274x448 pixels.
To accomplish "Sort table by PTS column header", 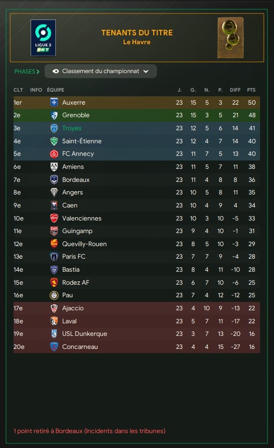I will 251,90.
